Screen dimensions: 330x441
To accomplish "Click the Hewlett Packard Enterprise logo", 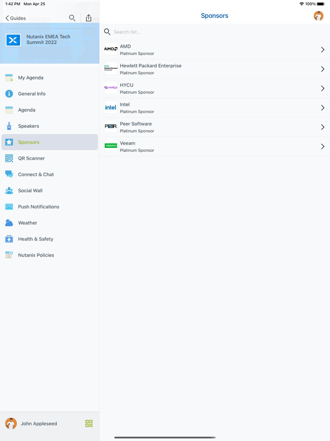I will (x=111, y=68).
